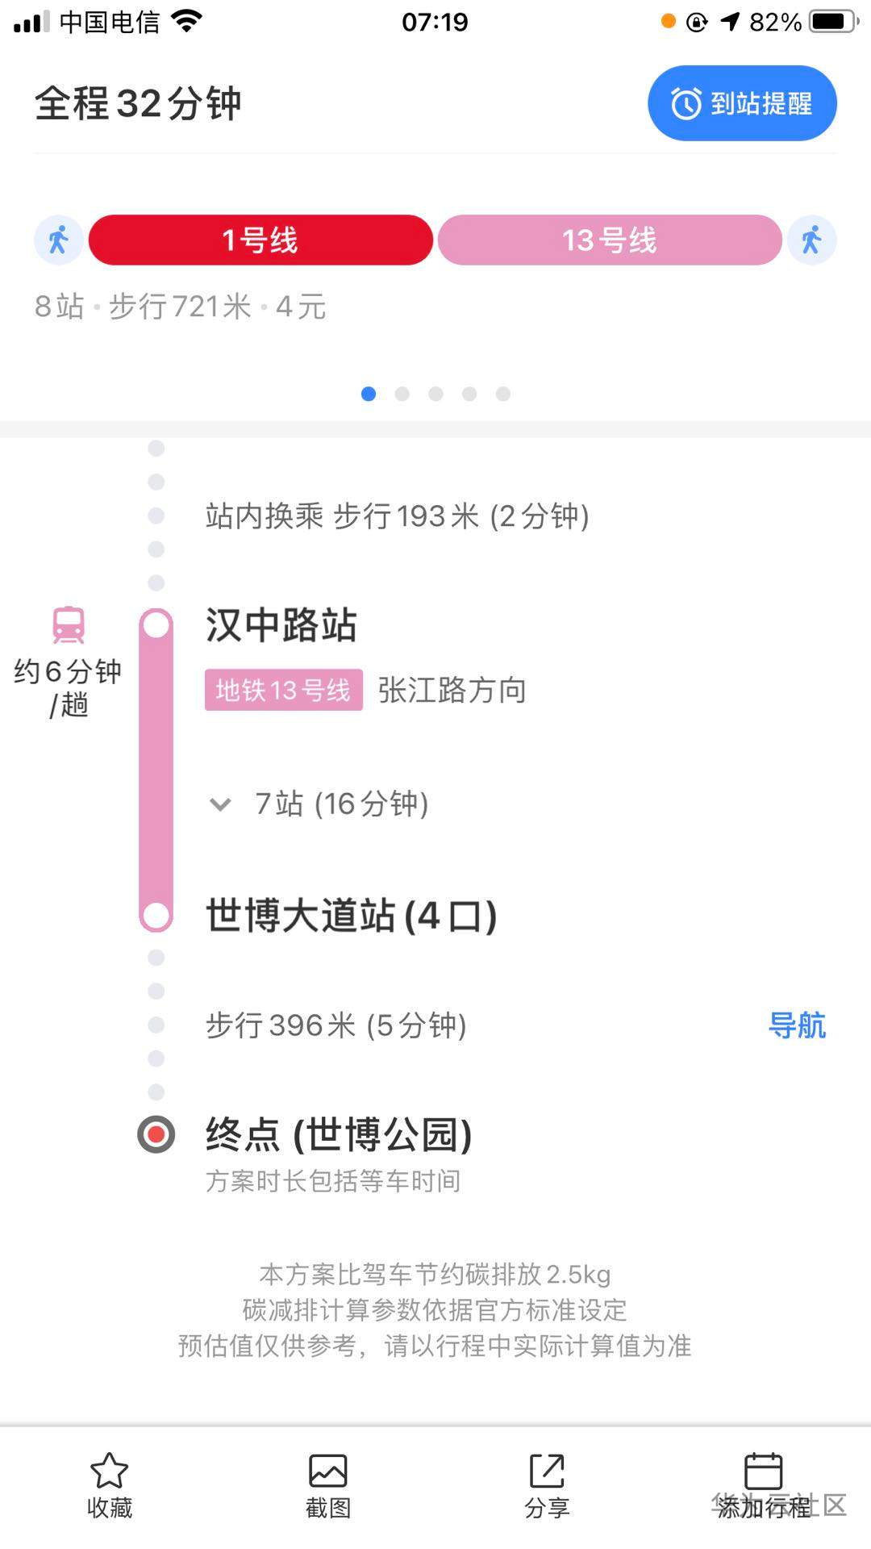Switch to the second route page dot

click(x=402, y=394)
